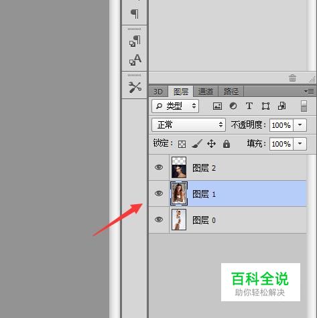
Task: Switch to the 3D tab
Action: click(x=158, y=92)
